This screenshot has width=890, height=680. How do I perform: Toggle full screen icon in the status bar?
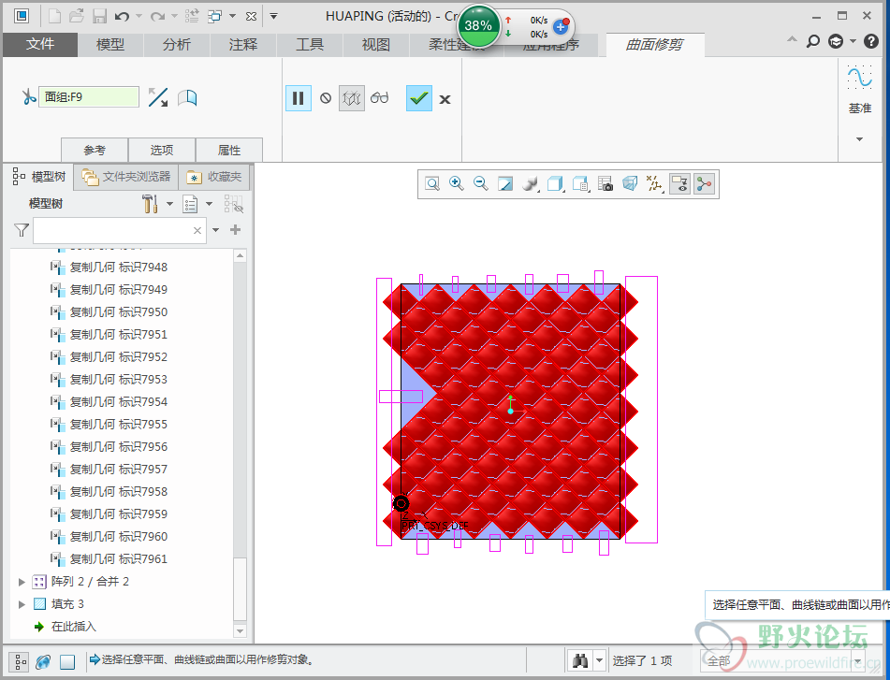(x=67, y=661)
